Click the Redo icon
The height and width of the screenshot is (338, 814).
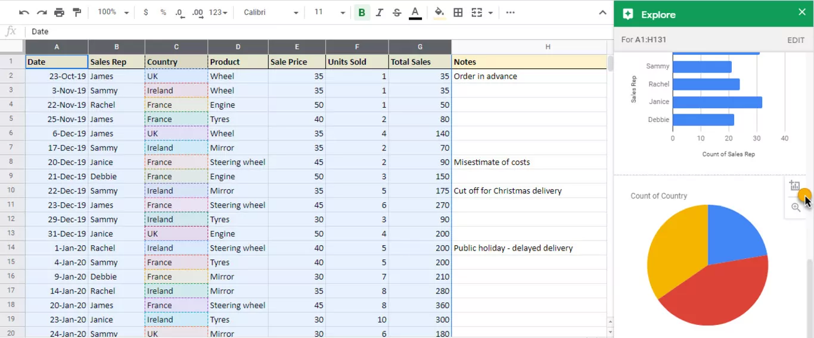42,12
